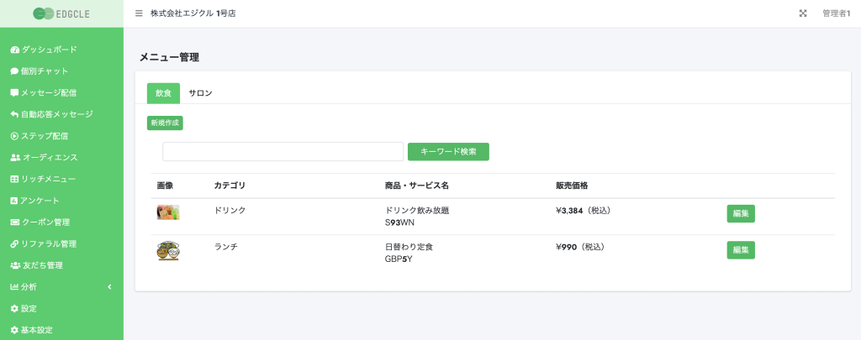Click the クーポン管理 ticket icon

click(x=15, y=222)
